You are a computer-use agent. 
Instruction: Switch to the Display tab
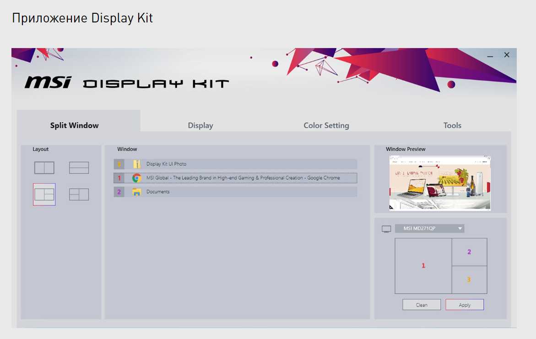pos(200,125)
